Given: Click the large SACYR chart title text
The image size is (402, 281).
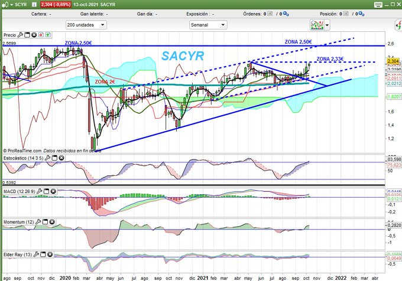Looking at the screenshot, I should 183,56.
